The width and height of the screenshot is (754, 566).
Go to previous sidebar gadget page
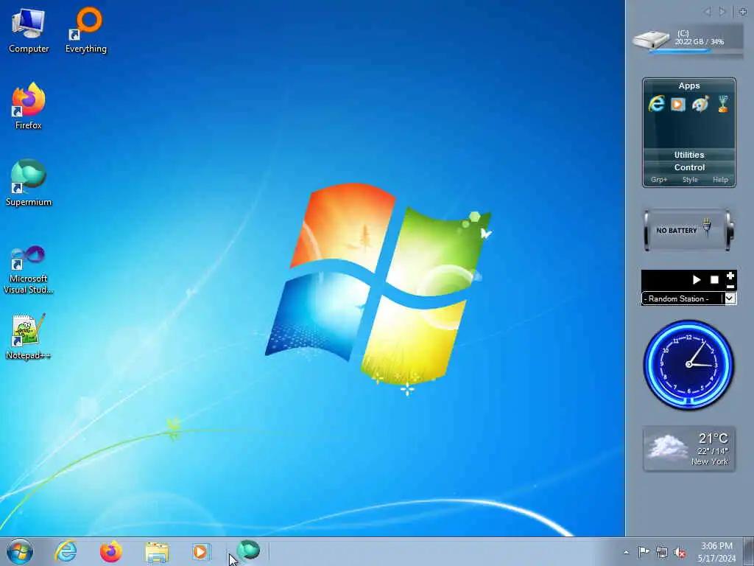coord(707,12)
